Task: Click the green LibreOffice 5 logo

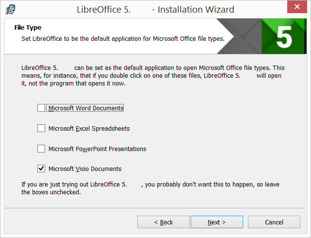Action: (x=284, y=36)
